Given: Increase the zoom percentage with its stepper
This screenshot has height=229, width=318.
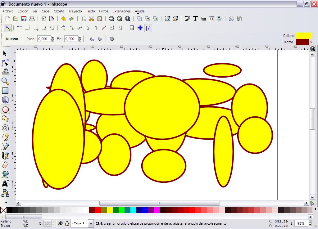Looking at the screenshot, I should (x=310, y=221).
